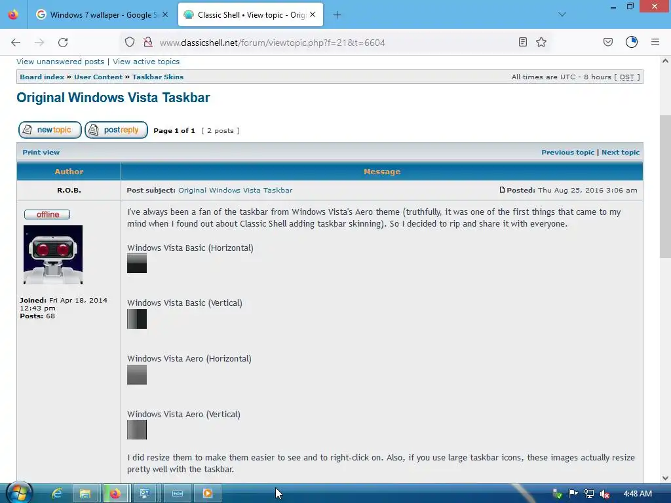Click the Firefox taskbar icon
This screenshot has width=671, height=503.
coord(115,494)
